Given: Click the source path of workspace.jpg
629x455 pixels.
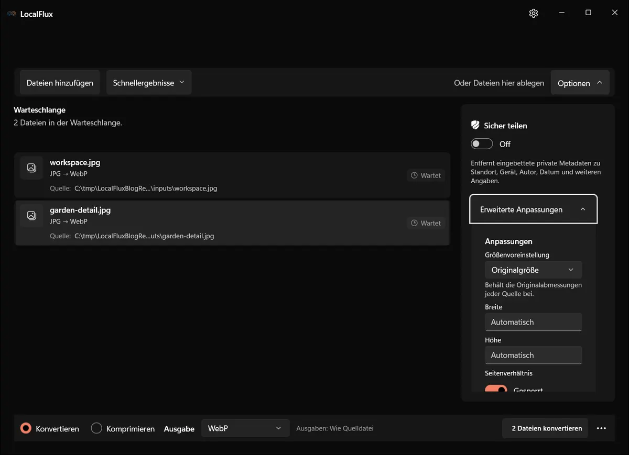Looking at the screenshot, I should [146, 188].
